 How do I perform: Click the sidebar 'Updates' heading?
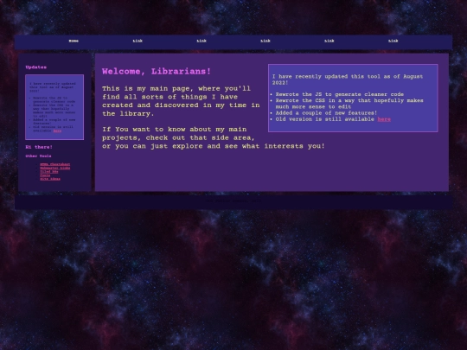point(36,67)
